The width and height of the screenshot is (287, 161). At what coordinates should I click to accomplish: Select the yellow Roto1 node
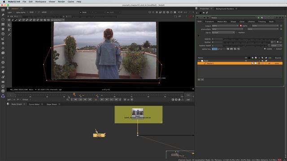(x=99, y=135)
